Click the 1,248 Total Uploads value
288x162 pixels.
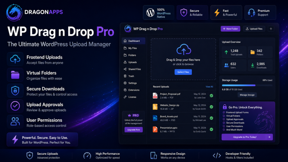pyautogui.click(x=234, y=51)
